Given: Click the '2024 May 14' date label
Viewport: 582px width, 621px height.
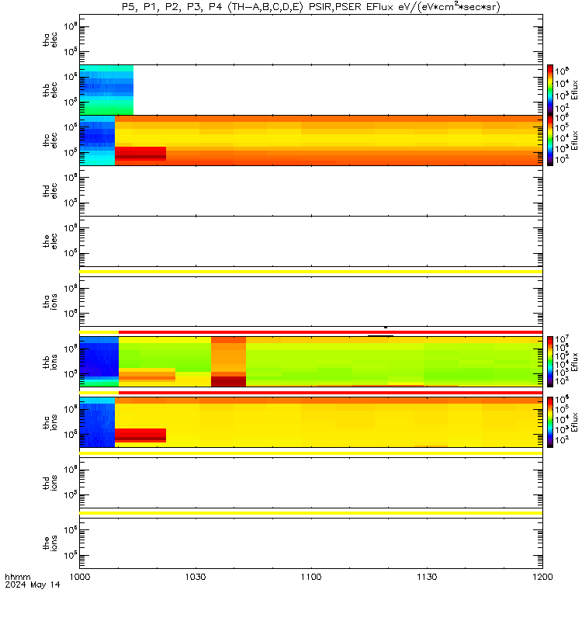Looking at the screenshot, I should (33, 585).
